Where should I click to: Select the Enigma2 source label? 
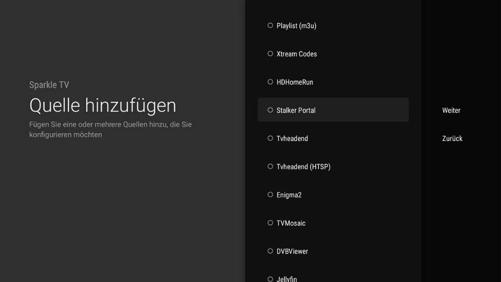[289, 195]
